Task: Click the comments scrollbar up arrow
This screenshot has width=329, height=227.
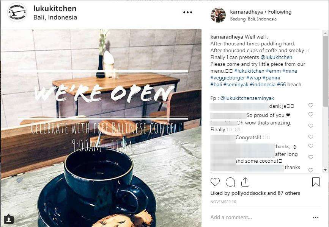Action: (325, 33)
